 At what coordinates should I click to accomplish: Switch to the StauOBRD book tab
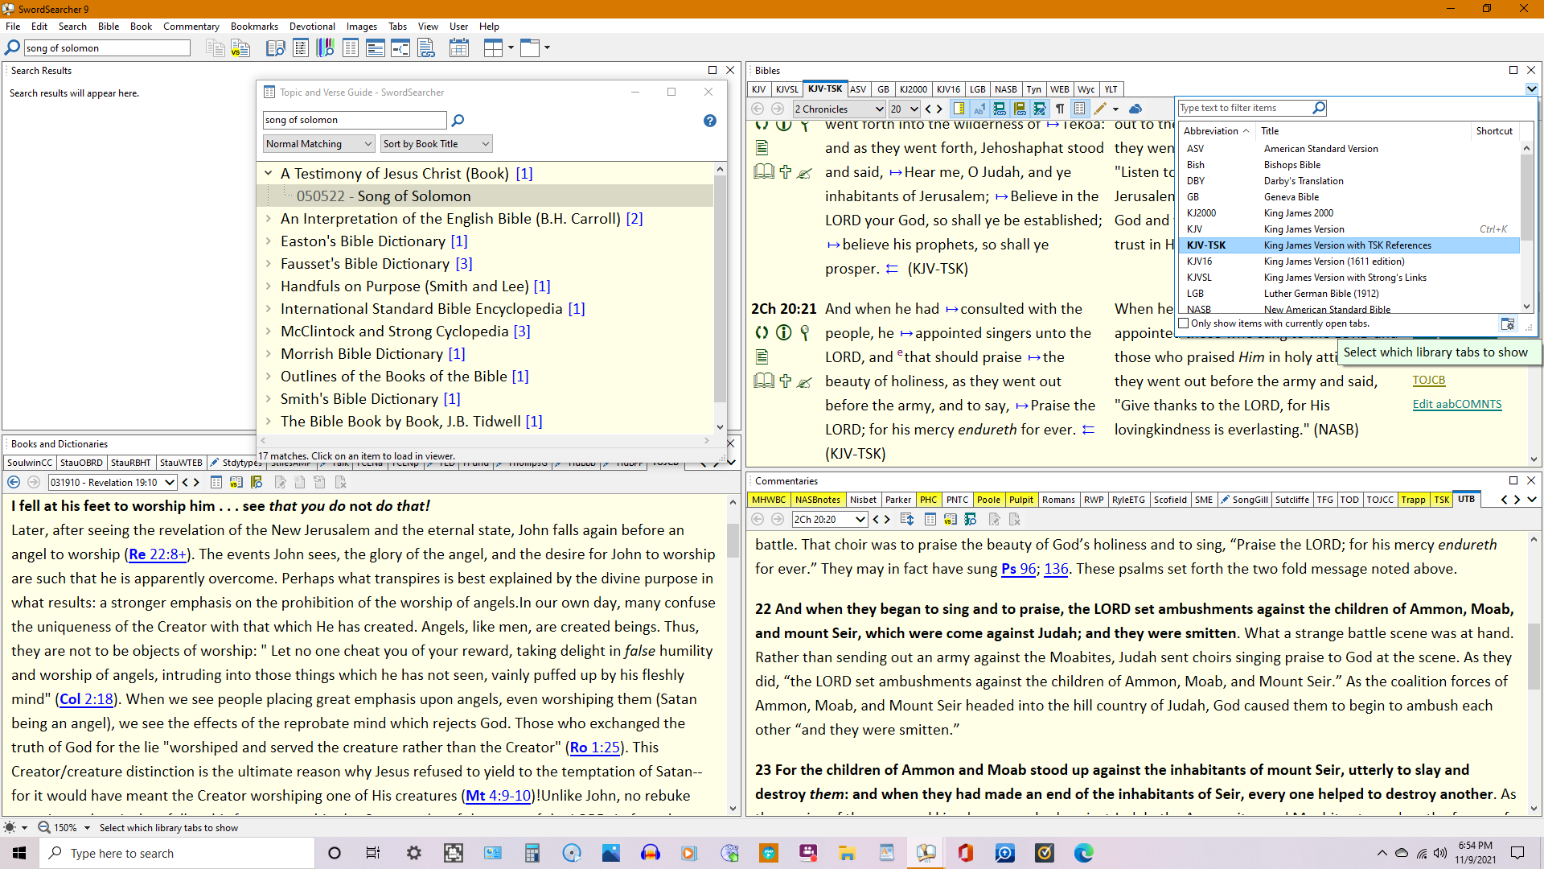(x=81, y=463)
